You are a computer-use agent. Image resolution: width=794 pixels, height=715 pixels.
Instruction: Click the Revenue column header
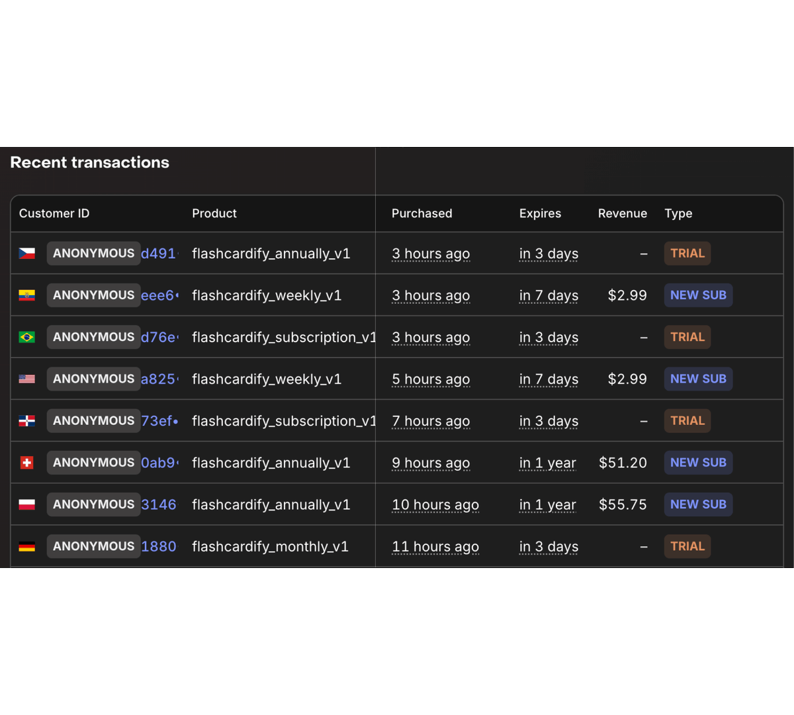(623, 213)
